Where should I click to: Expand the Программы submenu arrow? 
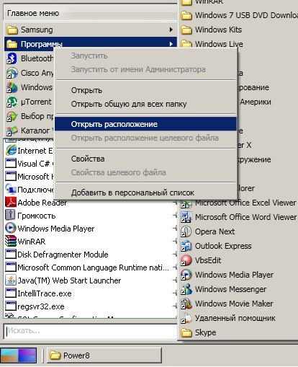[x=171, y=44]
